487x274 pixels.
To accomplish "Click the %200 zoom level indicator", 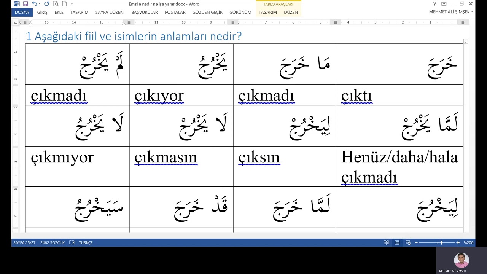I will coord(468,242).
